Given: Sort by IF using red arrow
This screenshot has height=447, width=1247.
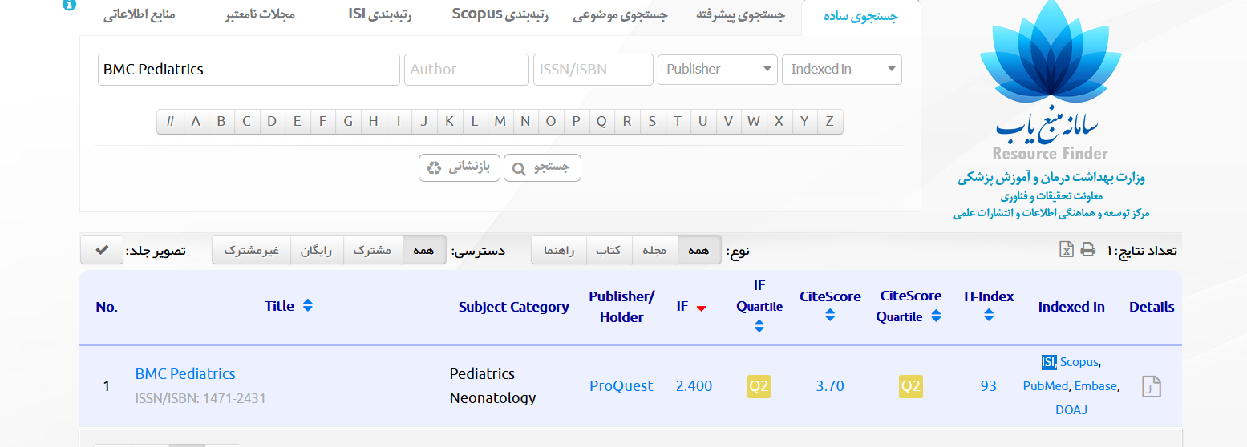Looking at the screenshot, I should (x=701, y=308).
